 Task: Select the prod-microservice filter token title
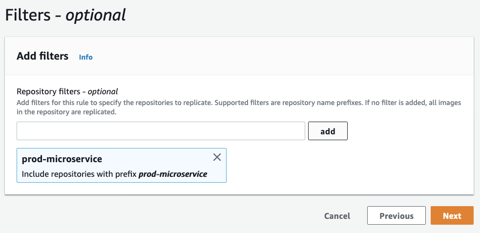[62, 159]
